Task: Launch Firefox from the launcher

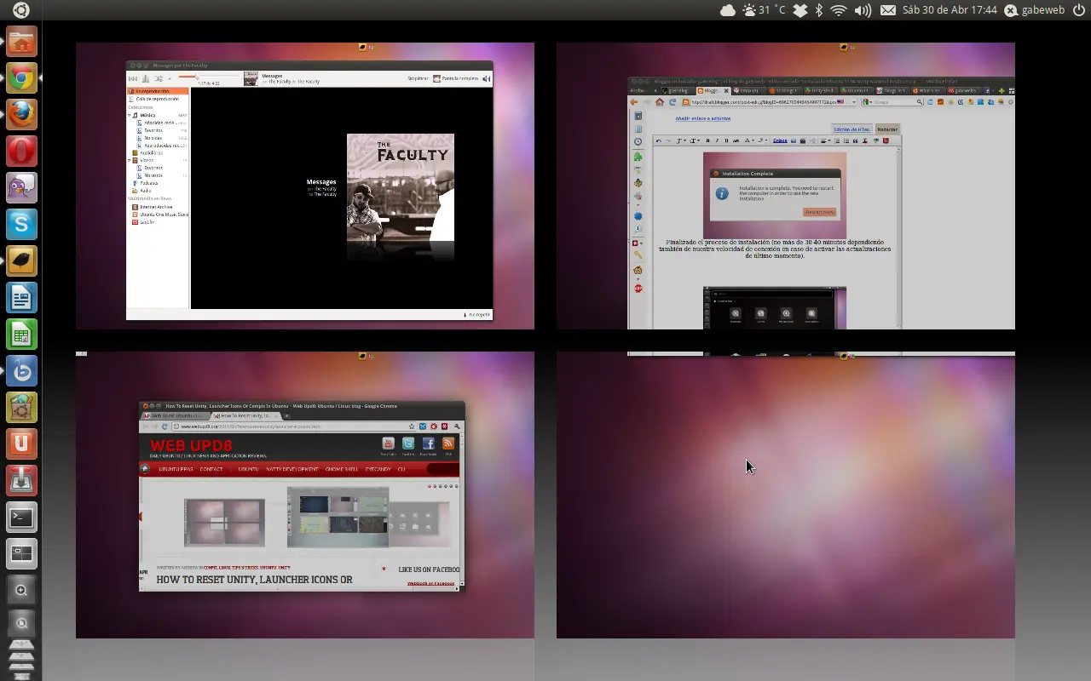Action: coord(21,114)
